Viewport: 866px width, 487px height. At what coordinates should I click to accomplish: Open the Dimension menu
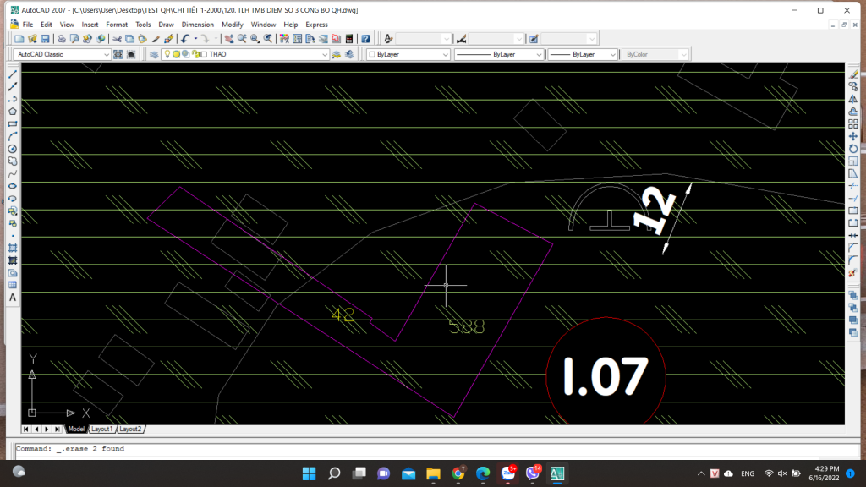(197, 25)
